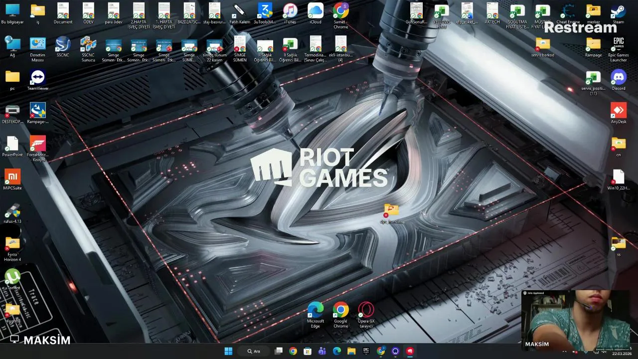The width and height of the screenshot is (638, 359).
Task: Select GunSonuR... file icon
Action: (417, 13)
